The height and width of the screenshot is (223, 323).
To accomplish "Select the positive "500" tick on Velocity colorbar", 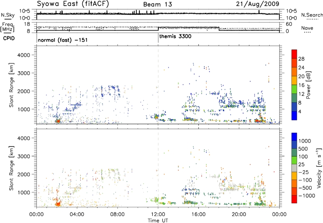I will tap(303, 149).
